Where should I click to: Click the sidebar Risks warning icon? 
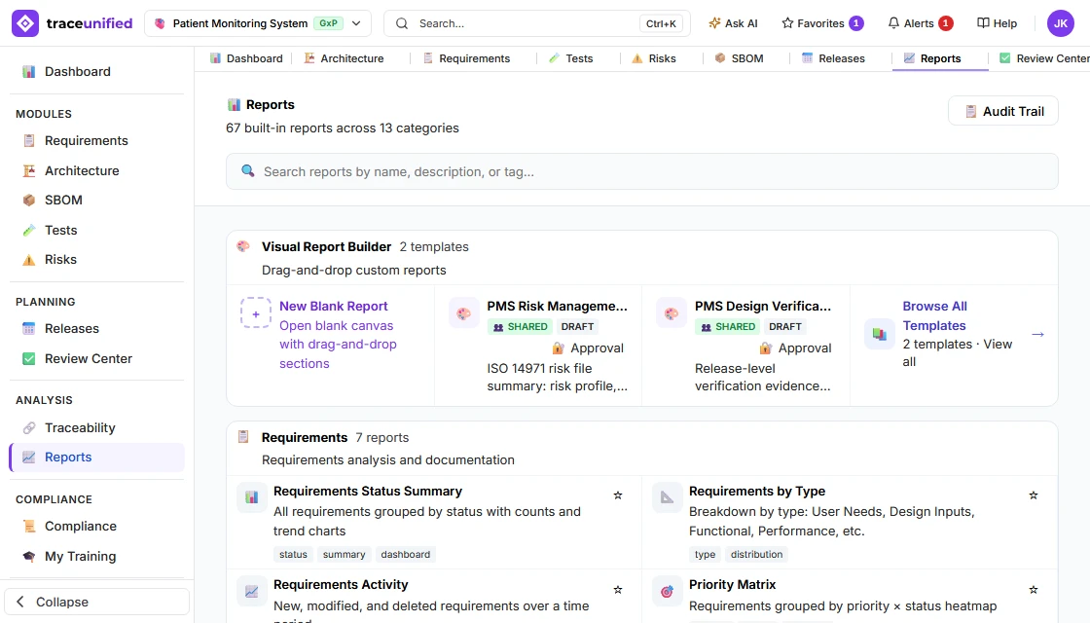pyautogui.click(x=28, y=259)
